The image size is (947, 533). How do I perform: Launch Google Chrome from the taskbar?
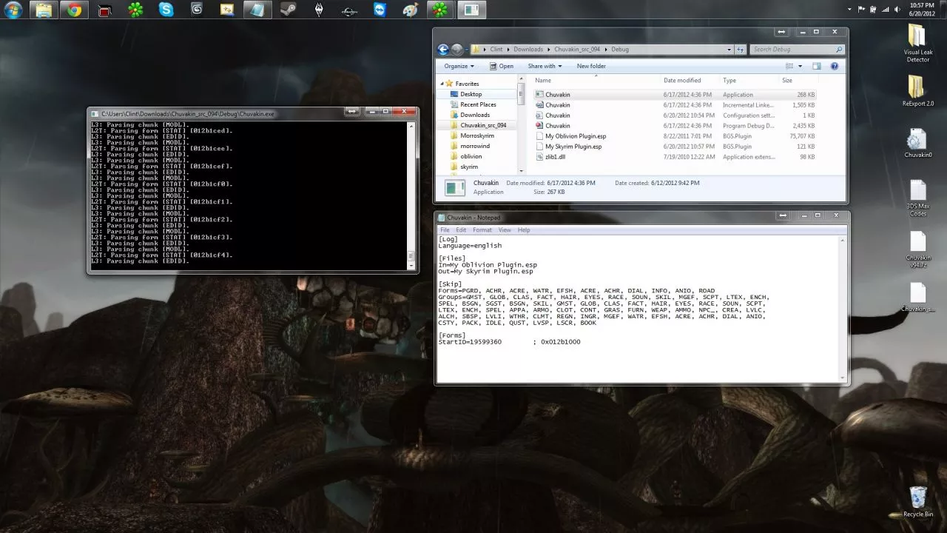tap(73, 10)
